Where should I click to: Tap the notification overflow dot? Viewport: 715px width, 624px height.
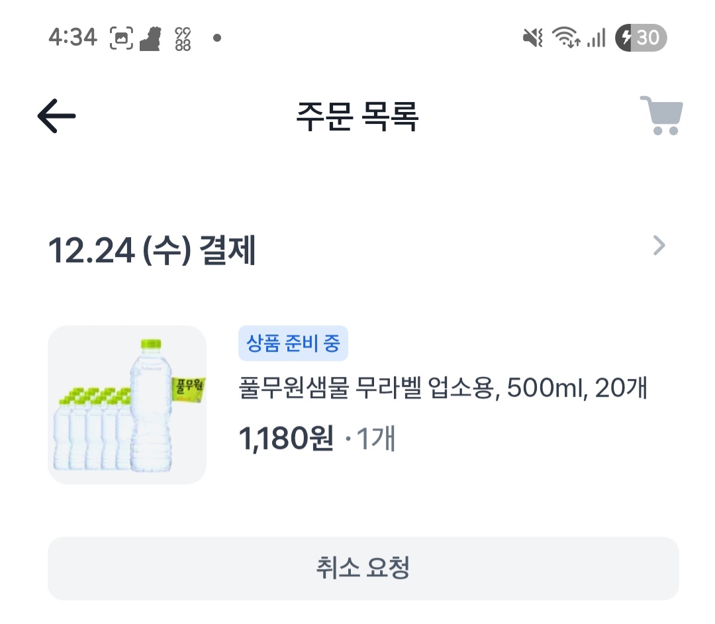tap(216, 38)
